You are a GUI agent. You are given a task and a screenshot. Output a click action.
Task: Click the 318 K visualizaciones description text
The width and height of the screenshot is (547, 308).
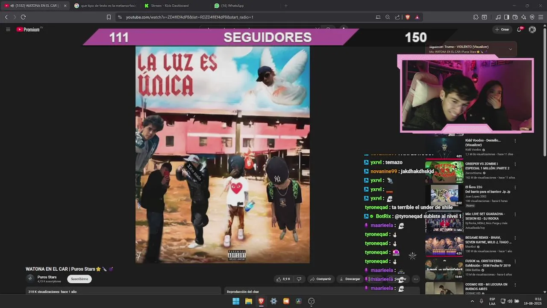pos(52,292)
